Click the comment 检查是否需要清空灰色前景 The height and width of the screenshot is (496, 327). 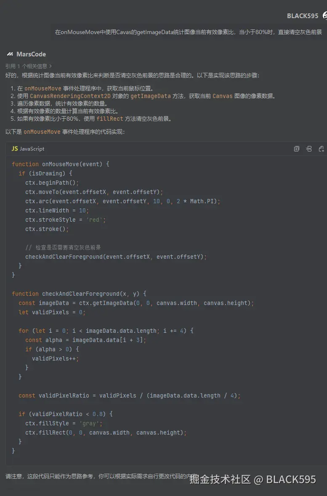(x=63, y=247)
